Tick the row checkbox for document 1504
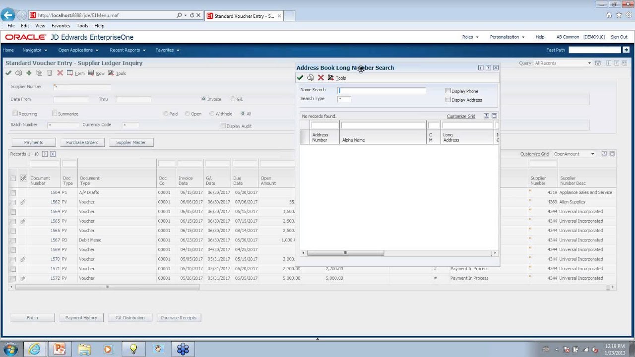Image resolution: width=635 pixels, height=357 pixels. click(13, 192)
